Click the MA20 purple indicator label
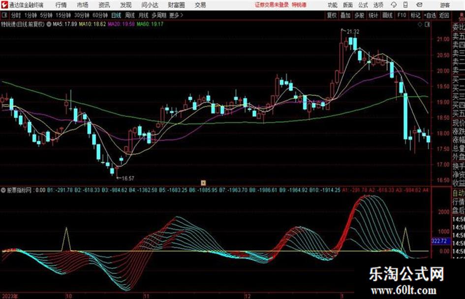This screenshot has width=465, height=299. click(x=121, y=24)
